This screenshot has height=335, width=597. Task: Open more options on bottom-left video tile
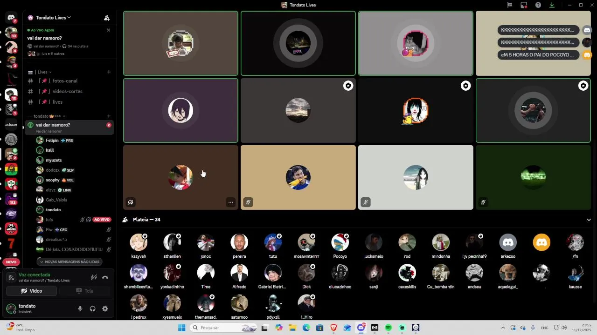[x=230, y=202]
